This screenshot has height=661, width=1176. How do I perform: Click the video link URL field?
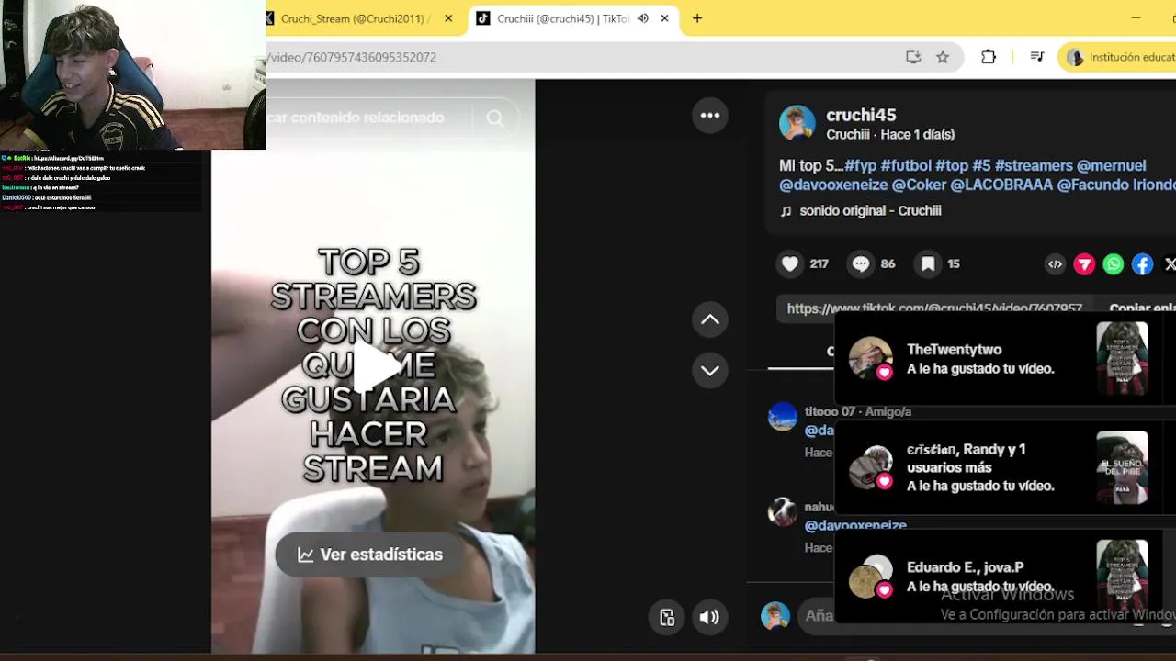(934, 308)
